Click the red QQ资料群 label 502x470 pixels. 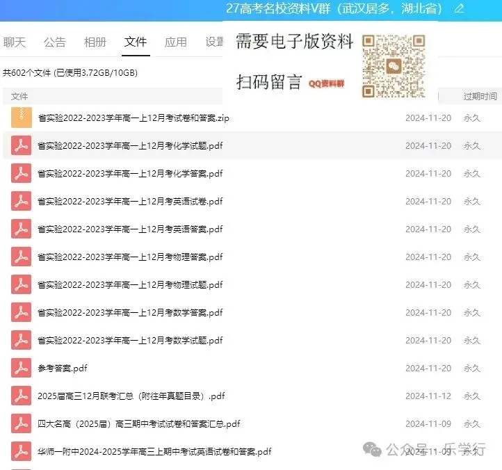coord(327,84)
